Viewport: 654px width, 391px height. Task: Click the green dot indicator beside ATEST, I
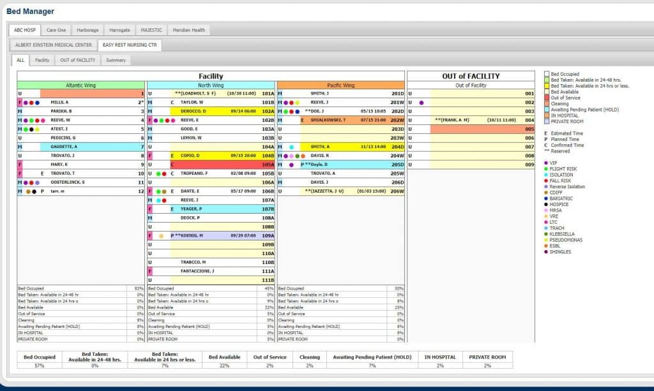tap(26, 129)
